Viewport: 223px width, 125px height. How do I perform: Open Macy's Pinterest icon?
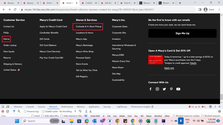(171, 89)
